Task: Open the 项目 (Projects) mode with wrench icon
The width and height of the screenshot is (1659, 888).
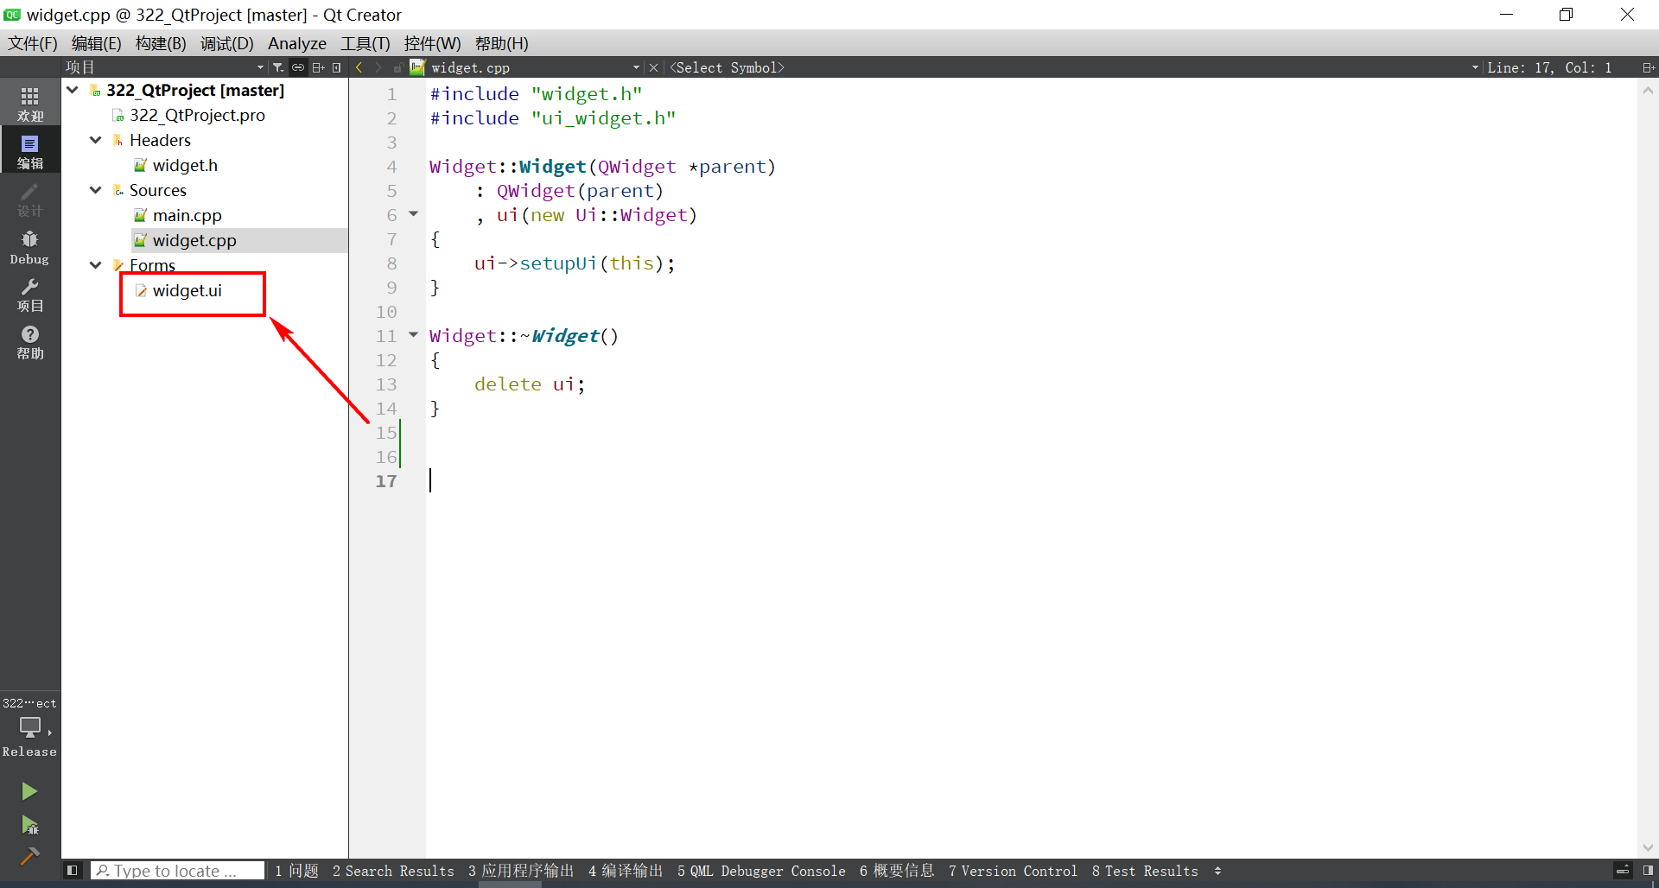Action: 30,295
